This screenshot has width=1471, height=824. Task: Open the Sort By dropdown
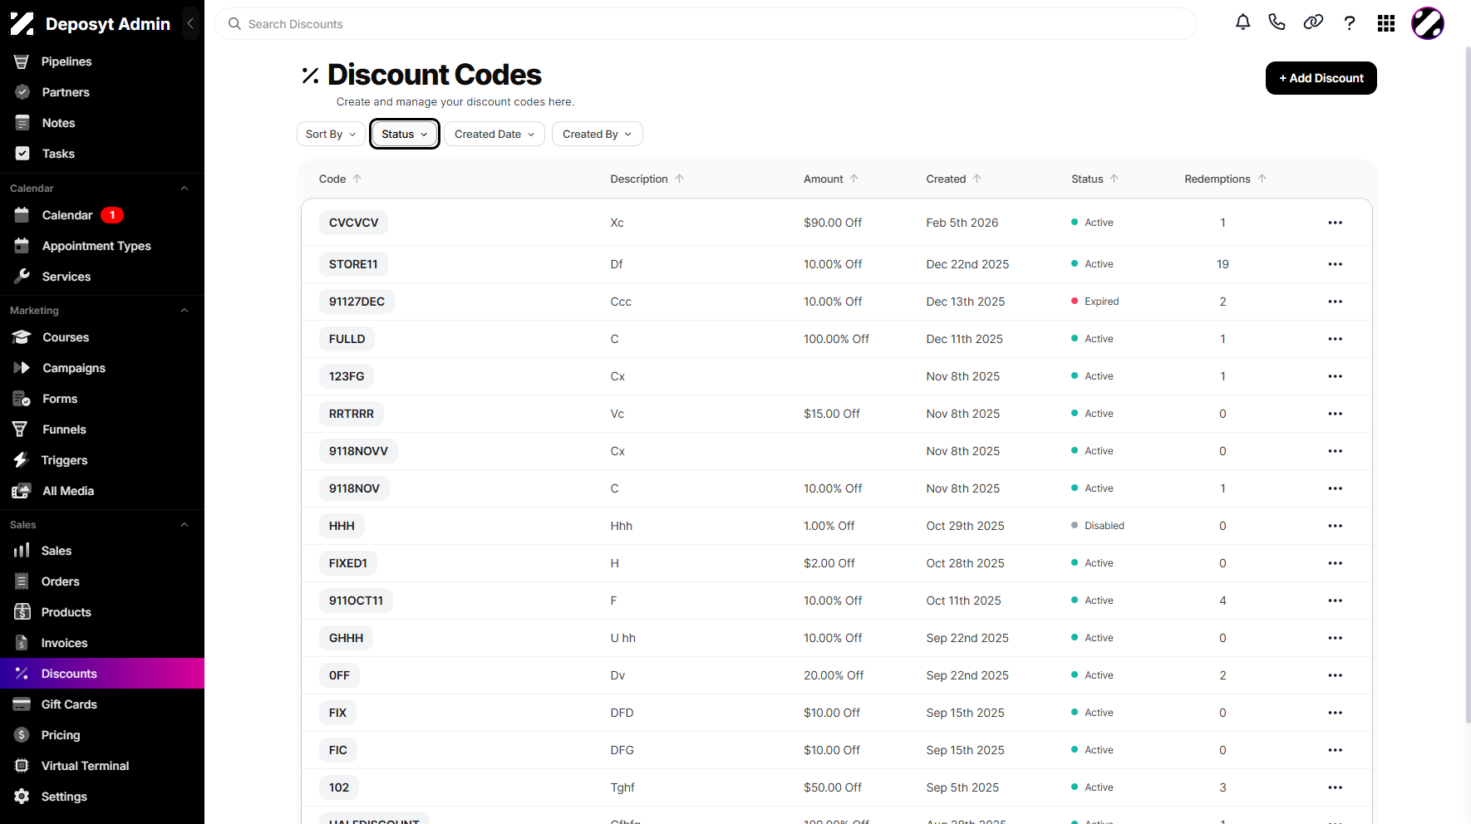(x=331, y=134)
